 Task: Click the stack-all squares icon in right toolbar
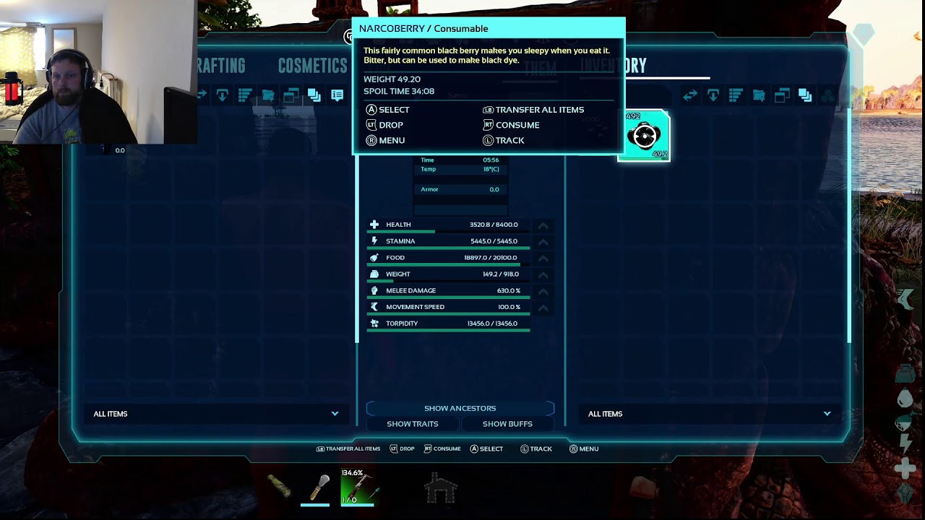(x=805, y=95)
